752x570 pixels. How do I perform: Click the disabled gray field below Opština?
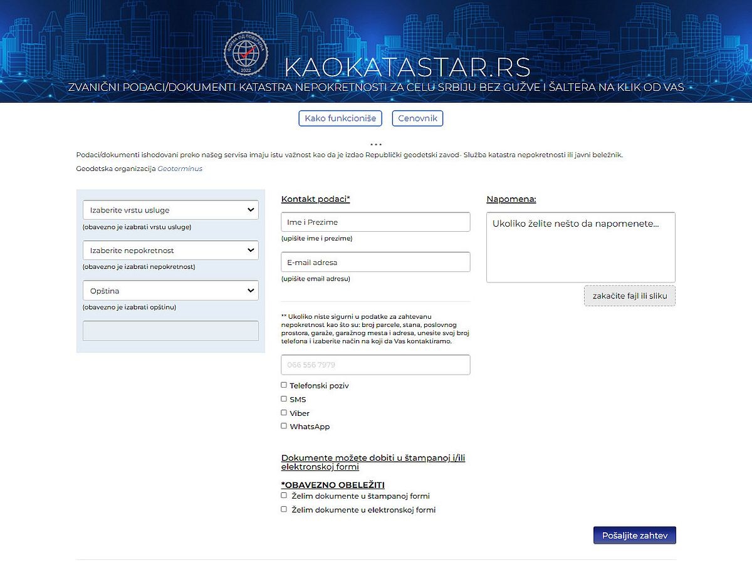[x=170, y=331]
